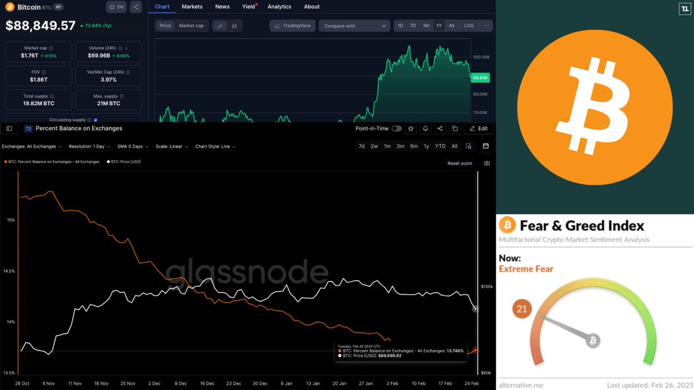694x390 pixels.
Task: Open Chart Style: Line dropdown
Action: (x=216, y=146)
